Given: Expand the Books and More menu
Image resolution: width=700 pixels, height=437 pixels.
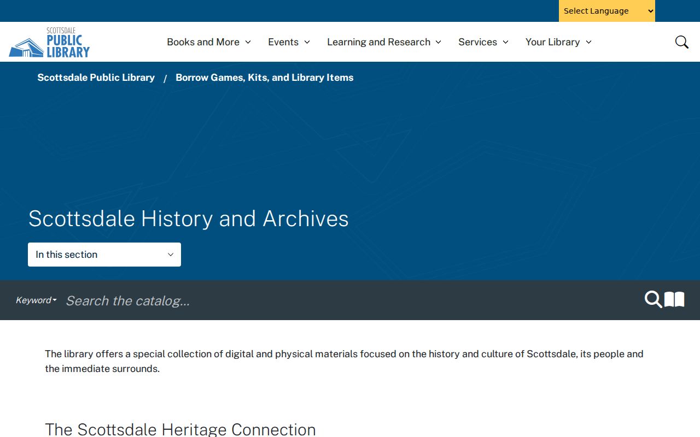Looking at the screenshot, I should (x=209, y=42).
